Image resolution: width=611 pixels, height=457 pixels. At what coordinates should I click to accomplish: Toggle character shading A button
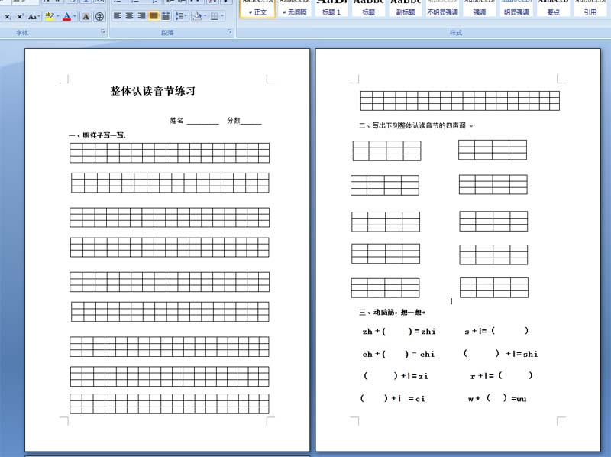86,16
